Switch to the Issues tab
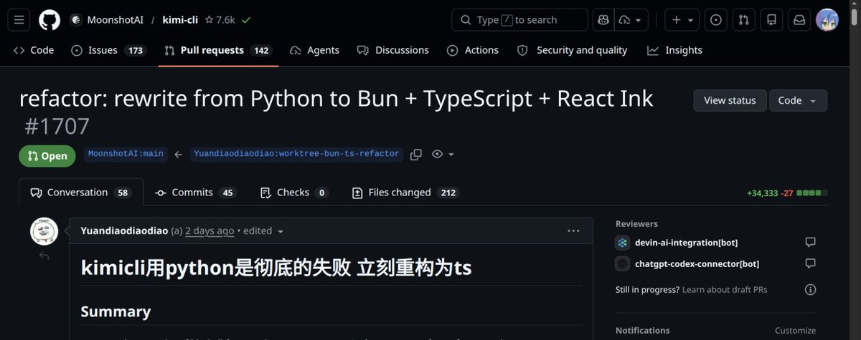861x340 pixels. [x=108, y=50]
